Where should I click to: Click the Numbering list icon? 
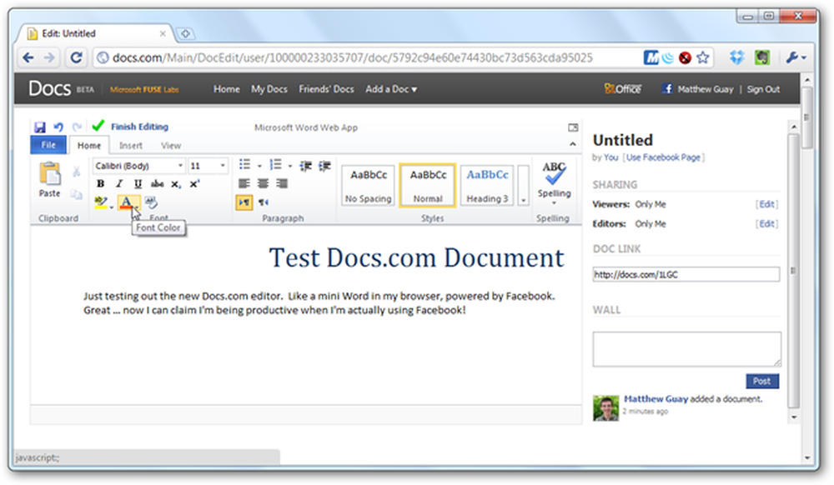[275, 165]
